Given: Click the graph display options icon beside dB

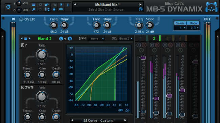Looking at the screenshot, I should pyautogui.click(x=127, y=110).
